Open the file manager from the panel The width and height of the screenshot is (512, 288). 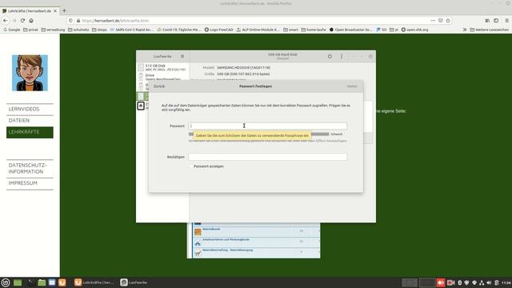(x=42, y=282)
